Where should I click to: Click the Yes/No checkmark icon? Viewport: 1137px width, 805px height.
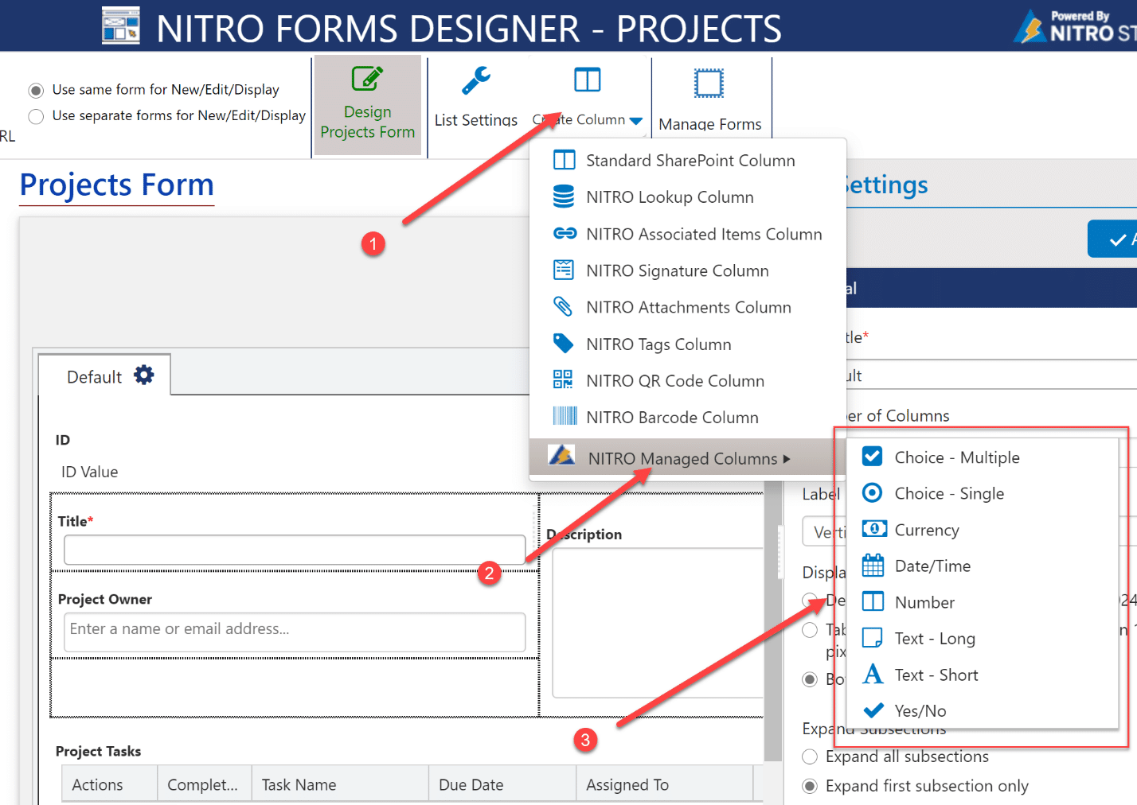point(873,710)
